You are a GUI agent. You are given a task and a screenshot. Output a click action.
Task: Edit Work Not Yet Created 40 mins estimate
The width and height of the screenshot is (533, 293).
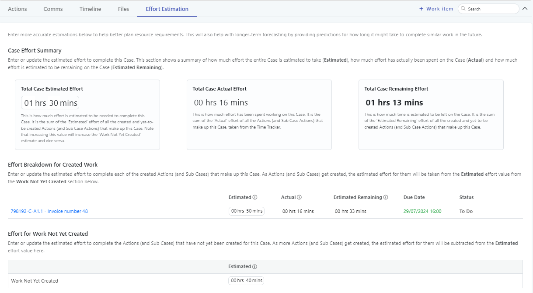[x=246, y=281]
